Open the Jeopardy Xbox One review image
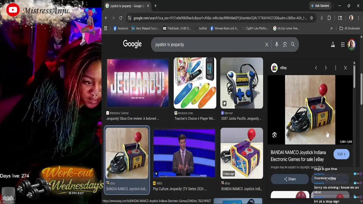Viewport: 363px width, 204px height. pyautogui.click(x=138, y=83)
